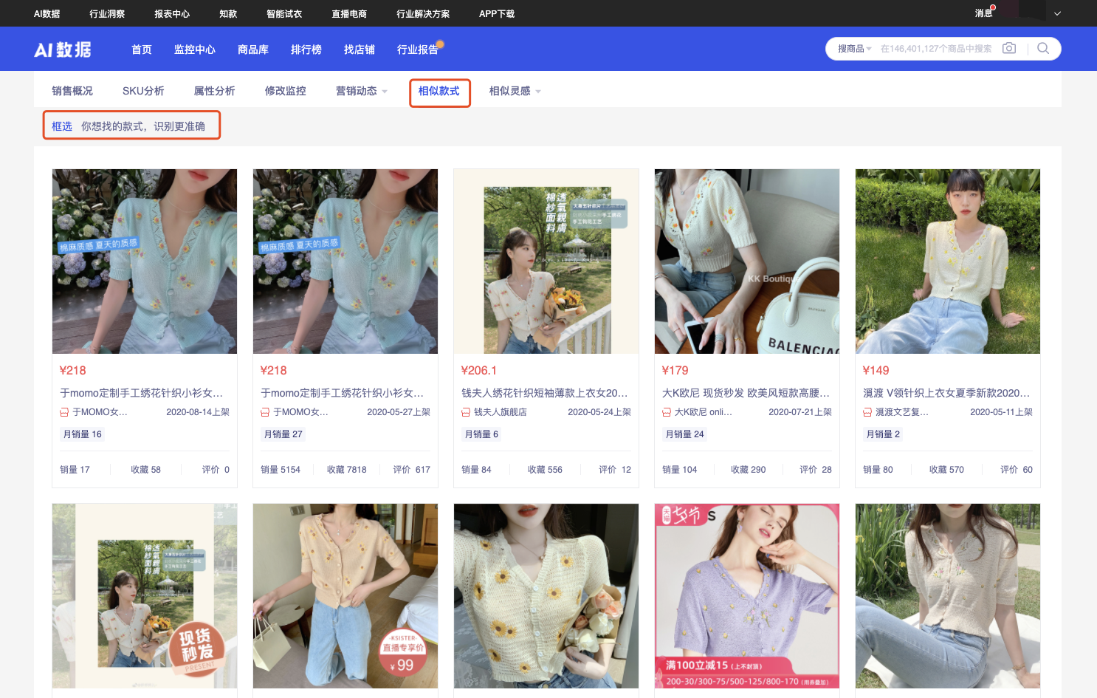This screenshot has width=1097, height=698.
Task: Click the magnifier search icon
Action: (x=1043, y=48)
